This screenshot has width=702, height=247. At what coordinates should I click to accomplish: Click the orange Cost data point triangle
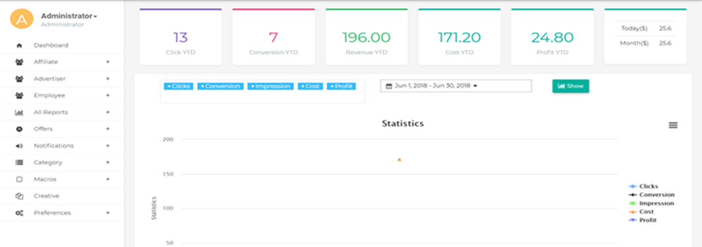(x=399, y=159)
